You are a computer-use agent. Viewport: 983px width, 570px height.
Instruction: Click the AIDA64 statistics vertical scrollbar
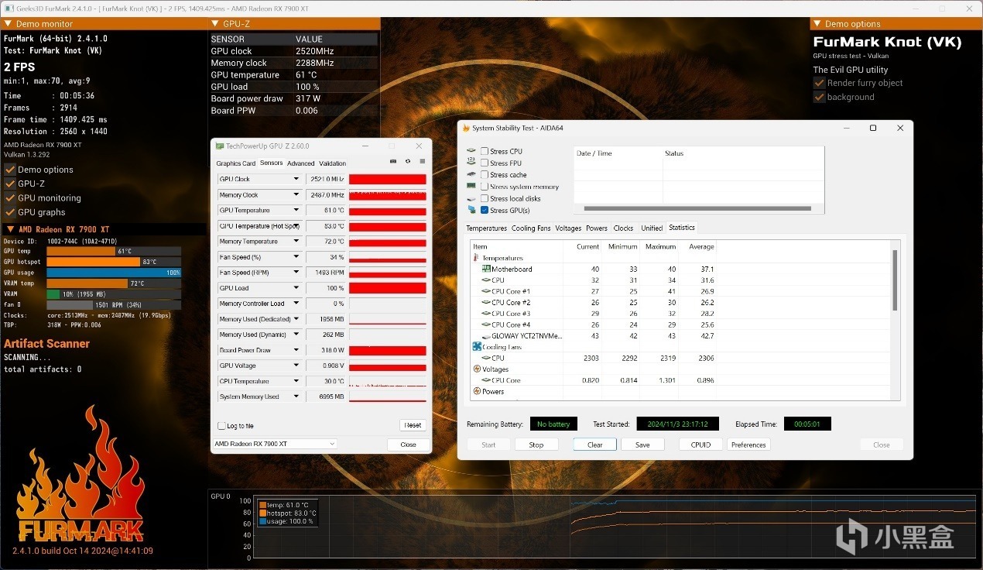pyautogui.click(x=896, y=279)
